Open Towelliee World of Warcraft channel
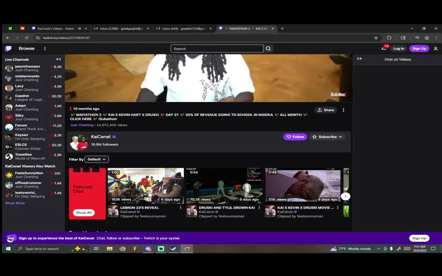442x276 pixels. pos(33,156)
